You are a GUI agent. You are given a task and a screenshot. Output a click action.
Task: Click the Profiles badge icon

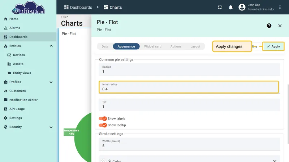click(x=5, y=82)
